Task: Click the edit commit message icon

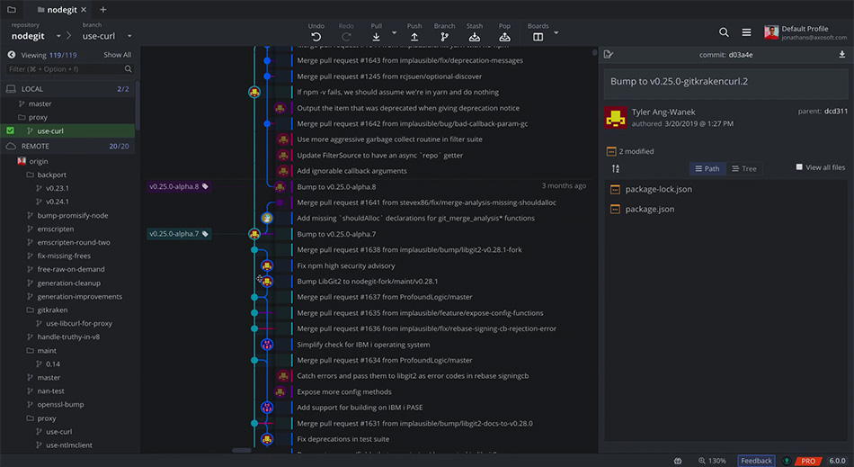Action: pyautogui.click(x=609, y=55)
